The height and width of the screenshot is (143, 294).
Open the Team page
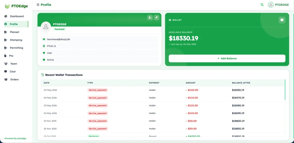(16, 64)
